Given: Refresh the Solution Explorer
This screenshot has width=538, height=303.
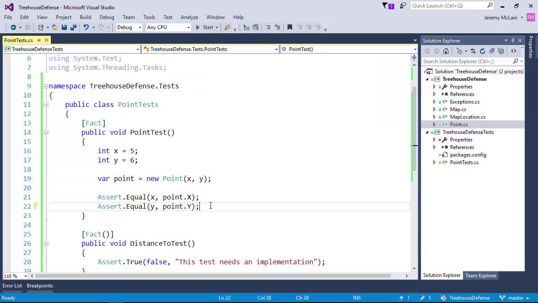Looking at the screenshot, I should [x=483, y=51].
